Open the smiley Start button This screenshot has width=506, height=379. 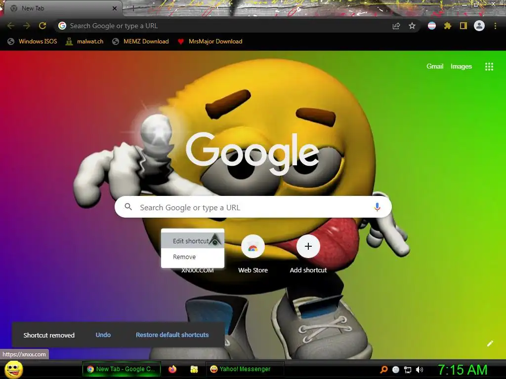tap(14, 369)
